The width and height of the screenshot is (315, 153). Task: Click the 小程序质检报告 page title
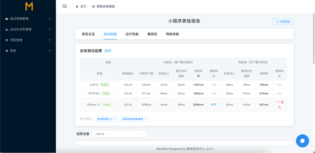(184, 21)
